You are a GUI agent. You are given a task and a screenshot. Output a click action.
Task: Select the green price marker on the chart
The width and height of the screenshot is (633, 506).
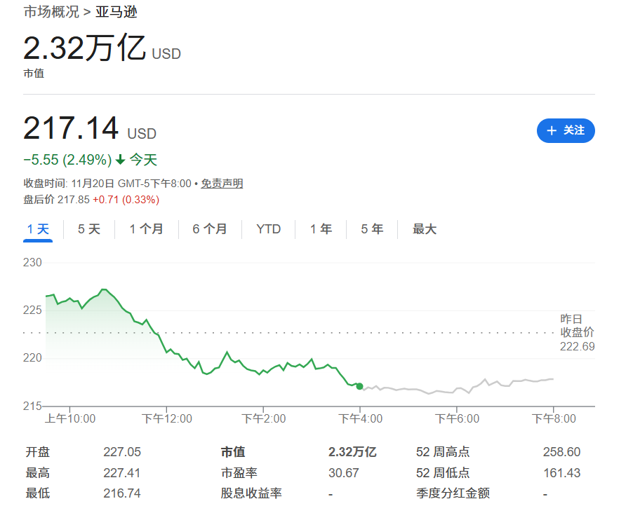coord(359,385)
